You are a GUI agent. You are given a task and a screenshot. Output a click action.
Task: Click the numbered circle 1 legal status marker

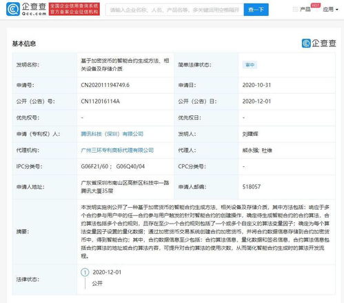pos(85,273)
